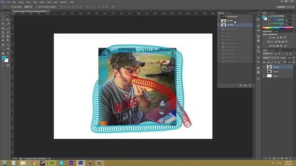Viewport: 296px width, 166px height.
Task: Open After Effects from the taskbar
Action: (71, 163)
